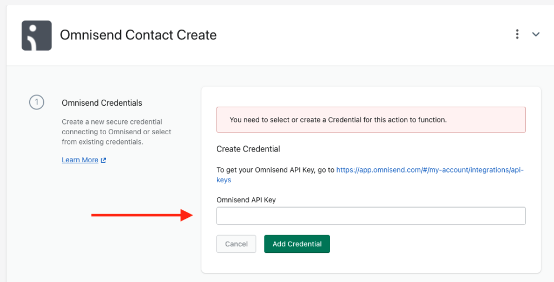Image resolution: width=554 pixels, height=282 pixels.
Task: Click the red credential warning banner
Action: click(x=371, y=120)
